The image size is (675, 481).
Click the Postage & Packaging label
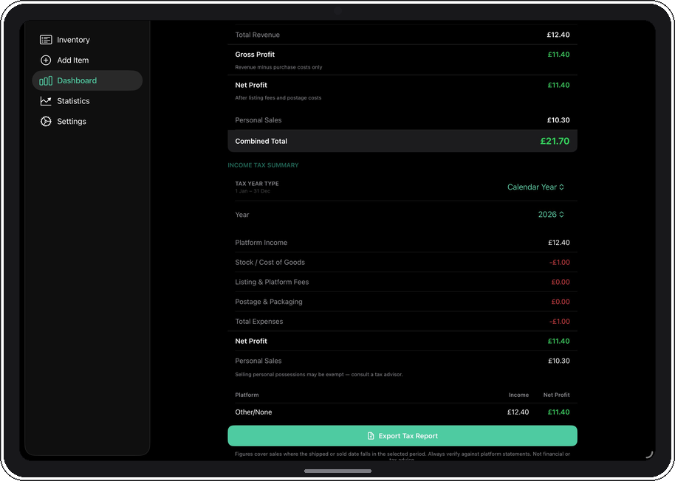(269, 302)
